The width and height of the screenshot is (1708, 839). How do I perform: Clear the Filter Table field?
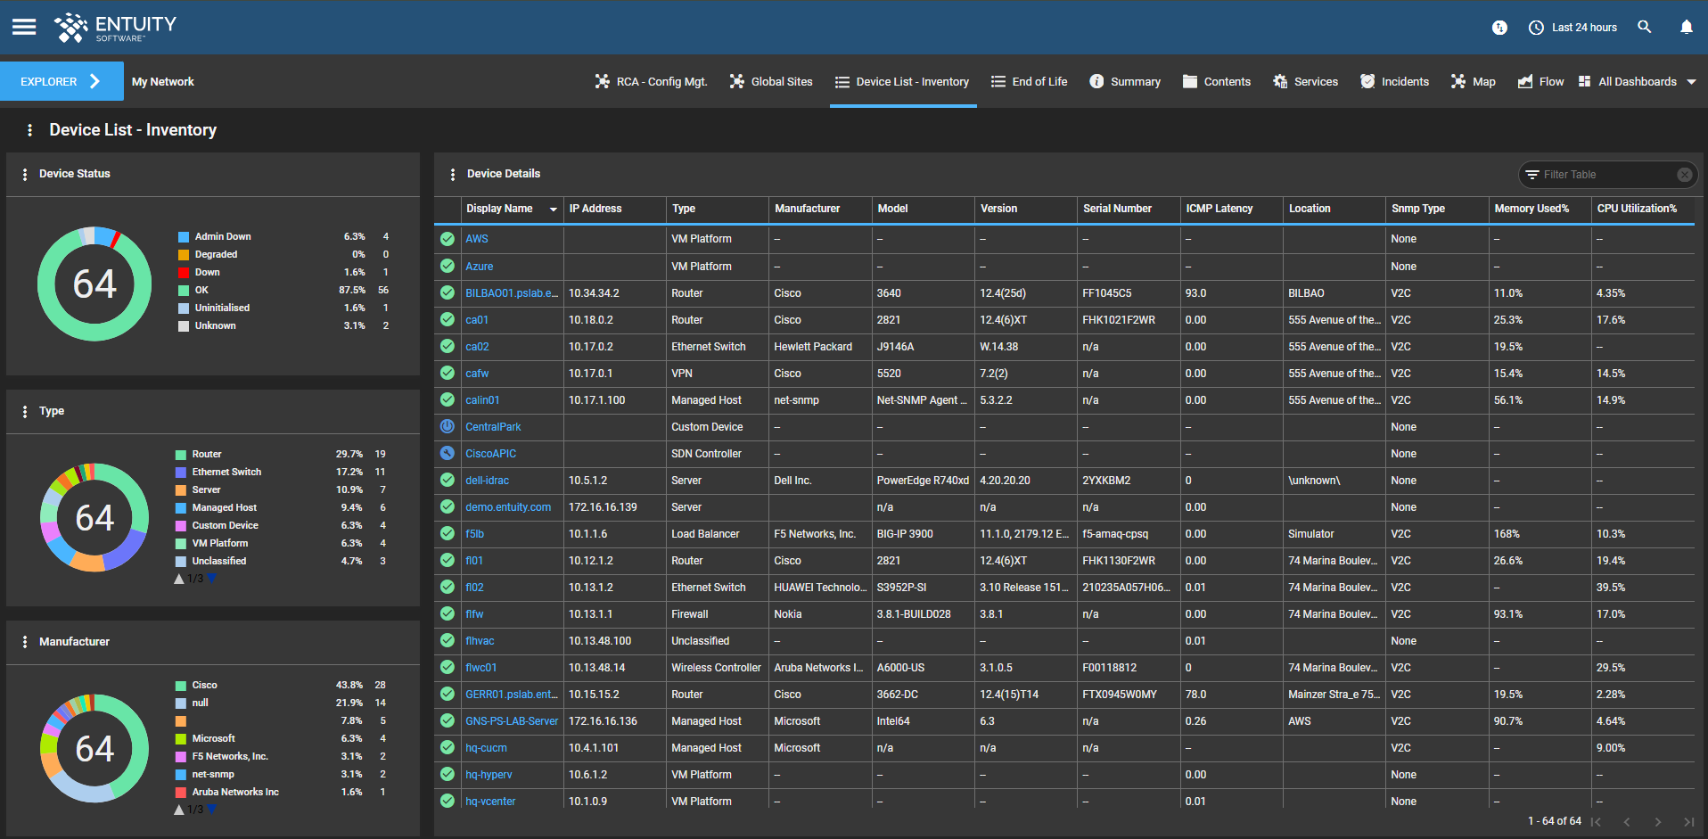[x=1684, y=175]
